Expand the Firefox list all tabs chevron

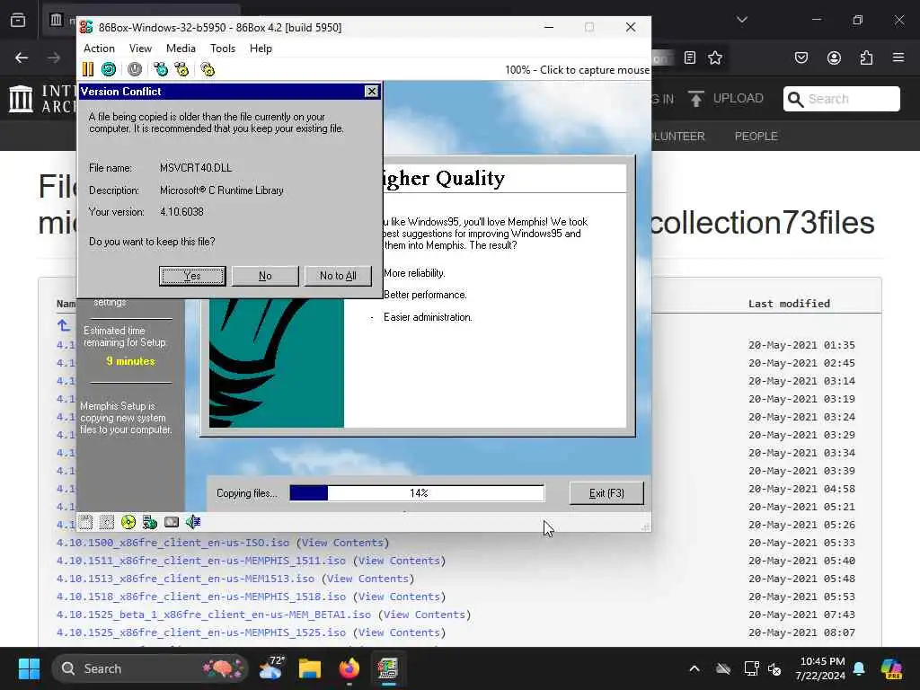742,20
